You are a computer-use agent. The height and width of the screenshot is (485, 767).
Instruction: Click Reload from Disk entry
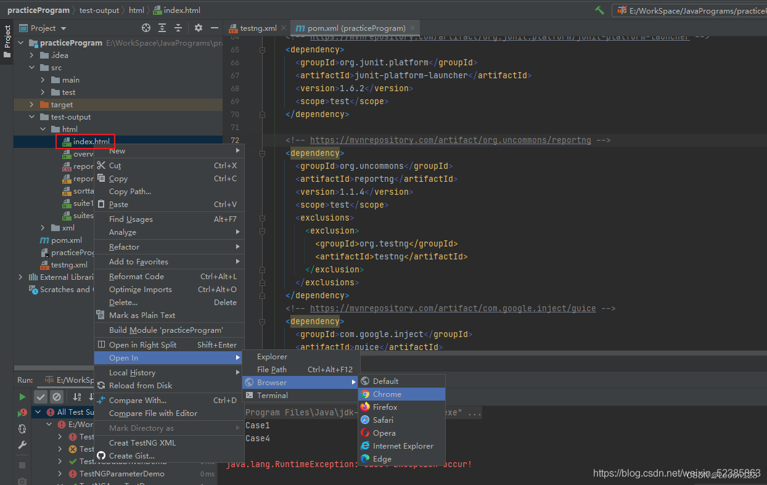tap(168, 386)
